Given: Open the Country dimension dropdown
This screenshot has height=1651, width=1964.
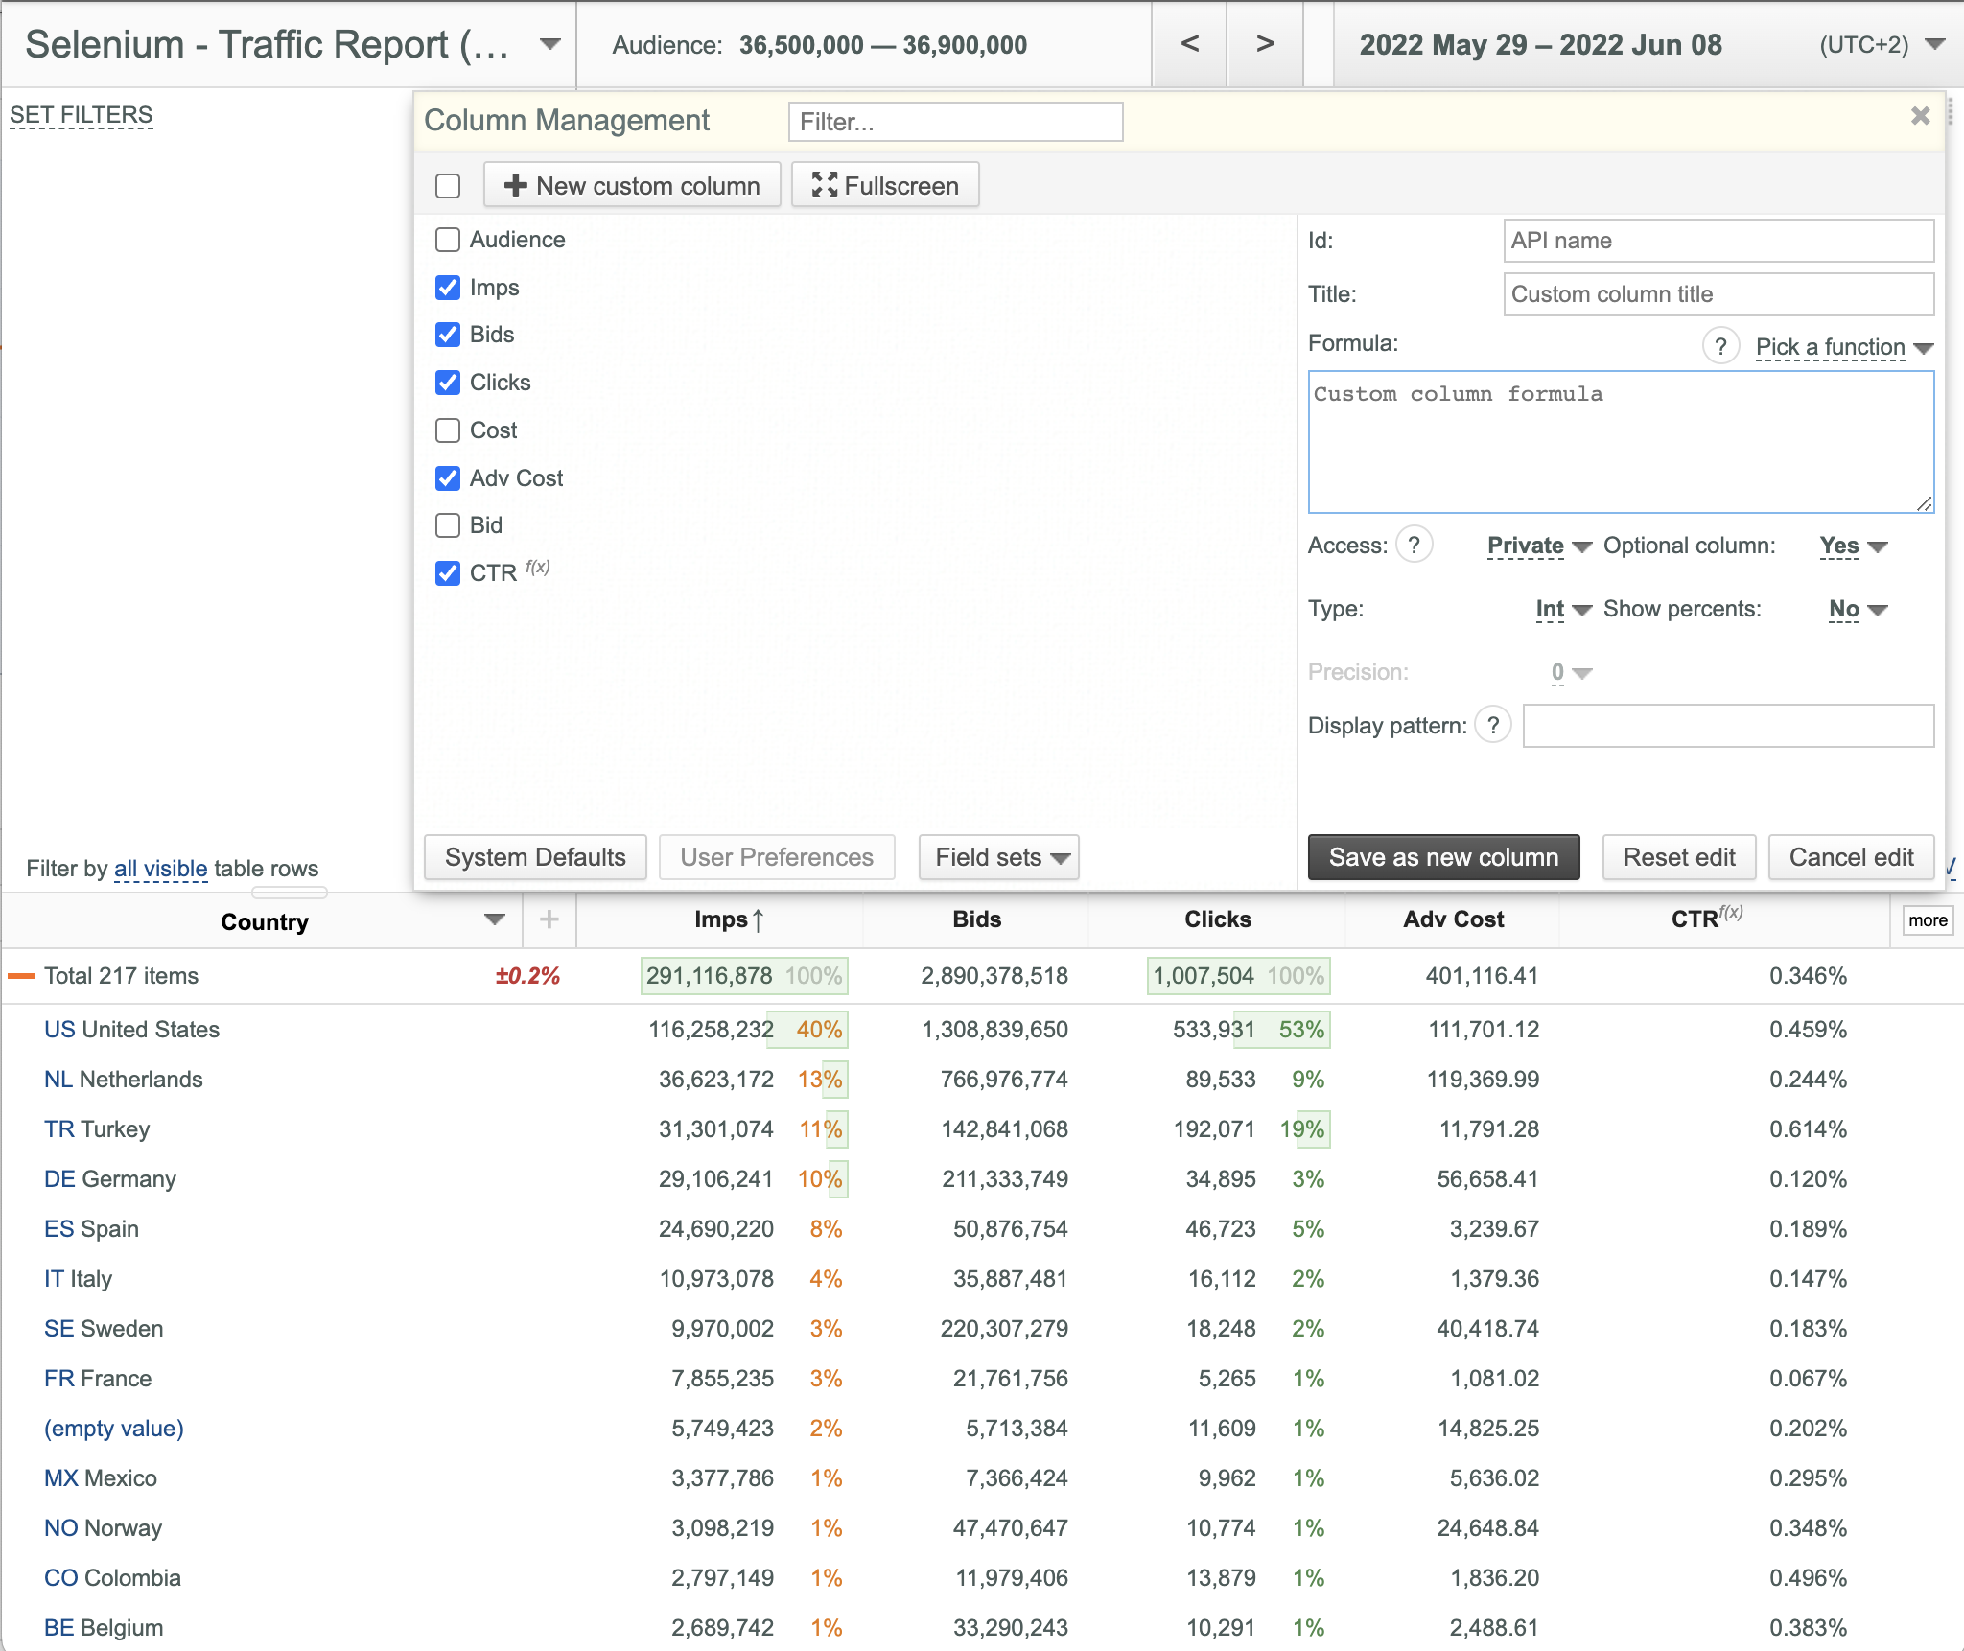Looking at the screenshot, I should [494, 920].
